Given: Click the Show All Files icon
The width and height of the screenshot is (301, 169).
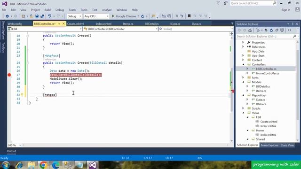Looking at the screenshot, I should coord(282,30).
